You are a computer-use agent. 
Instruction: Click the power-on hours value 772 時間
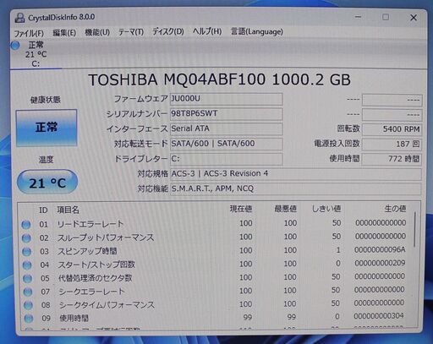(392, 159)
